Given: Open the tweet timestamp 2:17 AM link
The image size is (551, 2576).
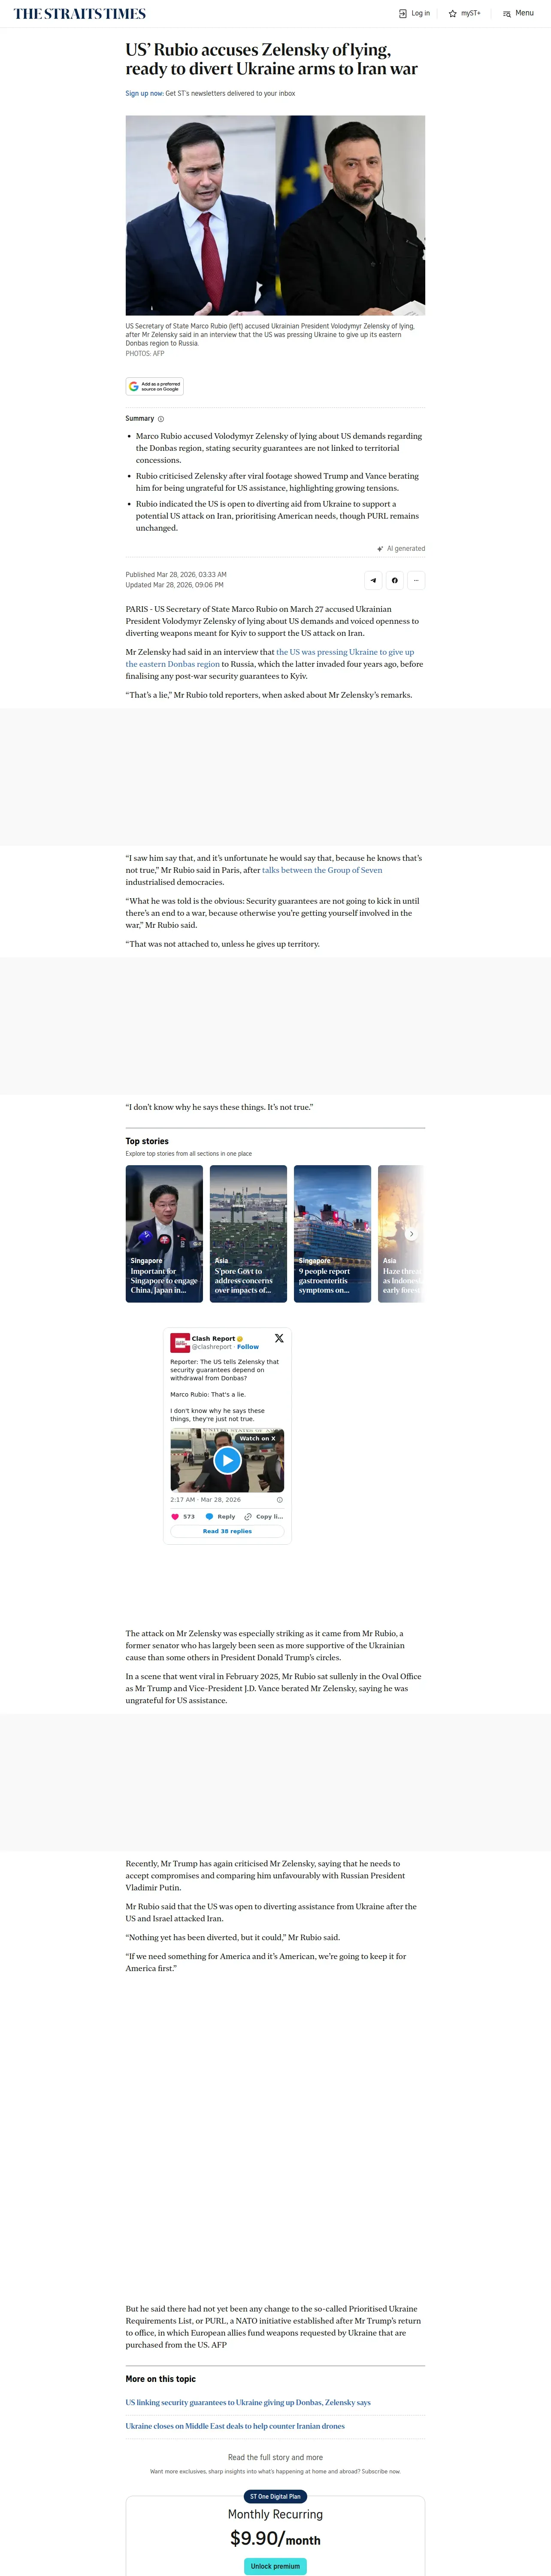Looking at the screenshot, I should tap(205, 1500).
